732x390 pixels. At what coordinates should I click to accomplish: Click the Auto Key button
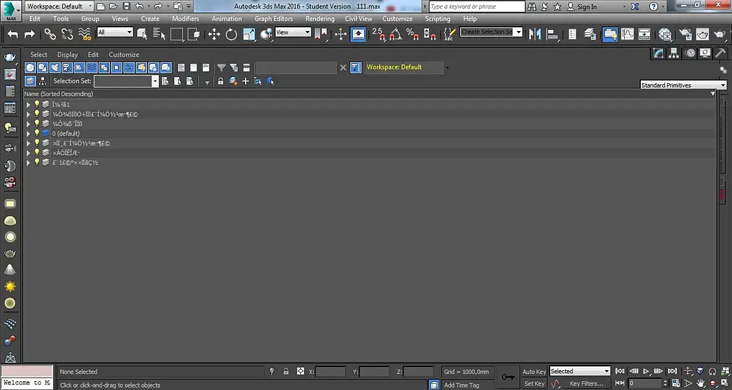tap(534, 372)
